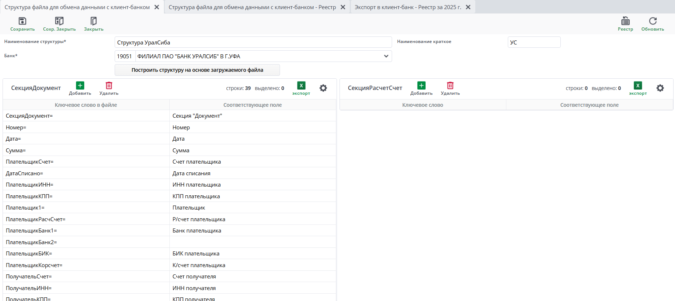Screen dimensions: 675x301
Task: Export СекцияДокумент table to Excel
Action: (x=301, y=88)
